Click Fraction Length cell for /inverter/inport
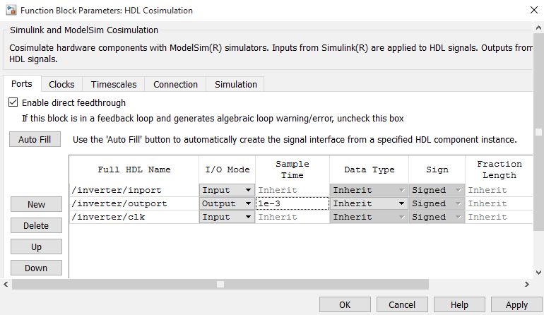 point(499,190)
